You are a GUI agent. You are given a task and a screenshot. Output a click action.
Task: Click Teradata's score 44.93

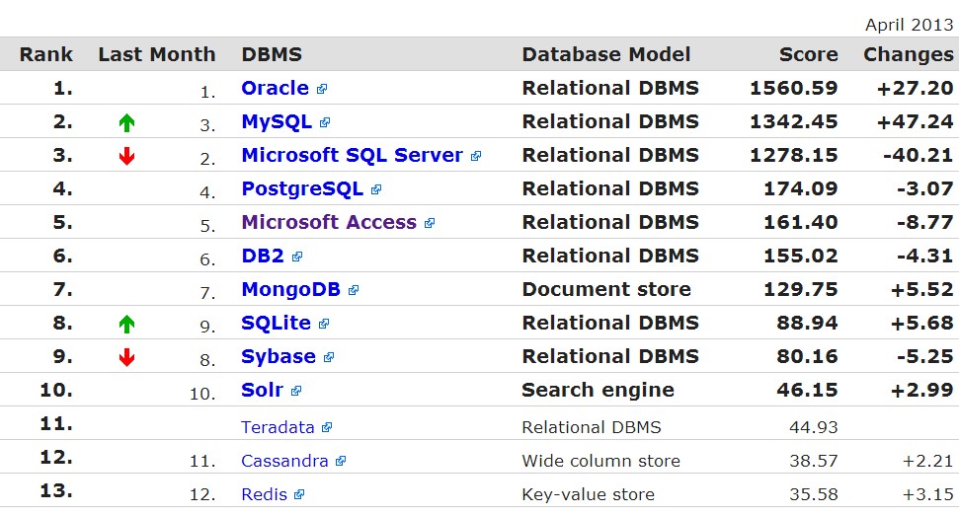click(x=814, y=427)
